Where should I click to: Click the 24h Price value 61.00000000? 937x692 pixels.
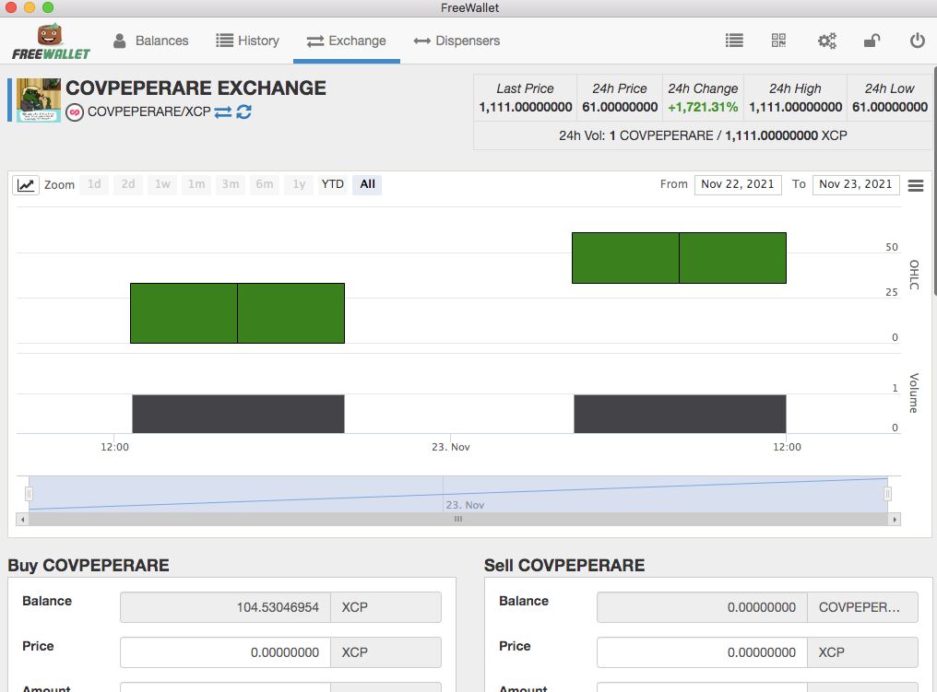point(620,108)
